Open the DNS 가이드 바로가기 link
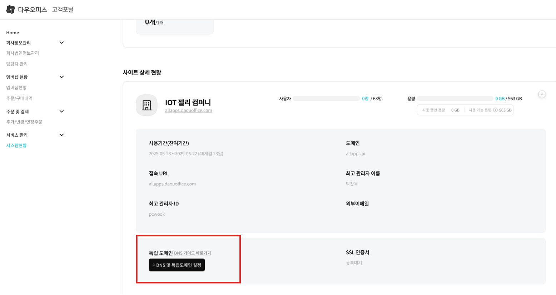Screen dimensions: 556x295 [x=192, y=253]
